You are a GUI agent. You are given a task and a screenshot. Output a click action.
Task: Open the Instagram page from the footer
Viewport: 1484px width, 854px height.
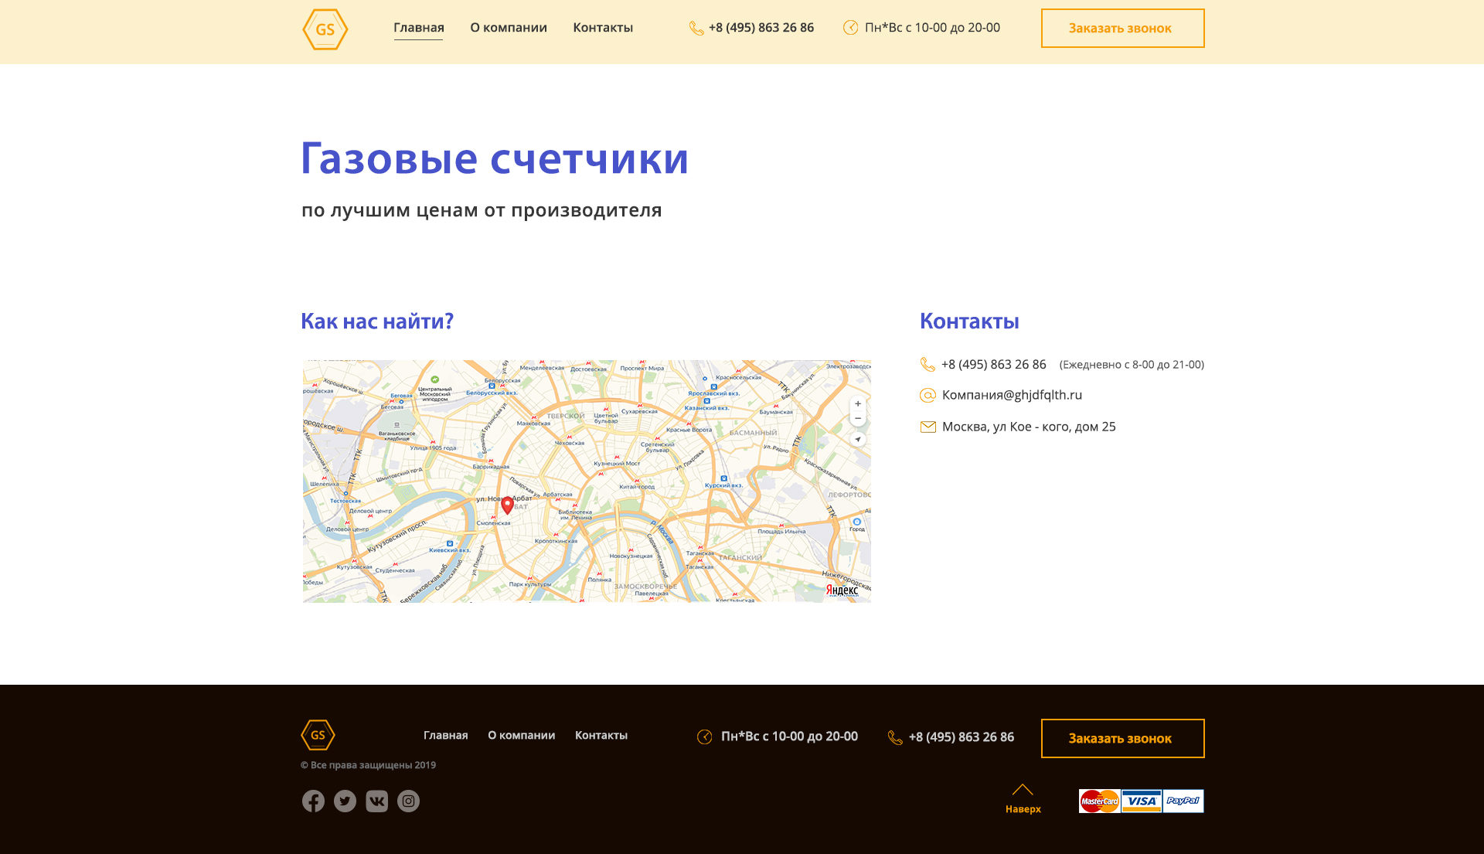tap(408, 801)
